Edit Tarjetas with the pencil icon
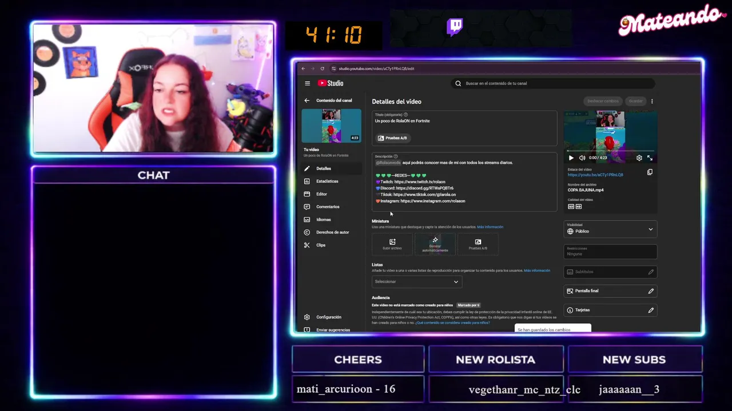 coord(651,310)
